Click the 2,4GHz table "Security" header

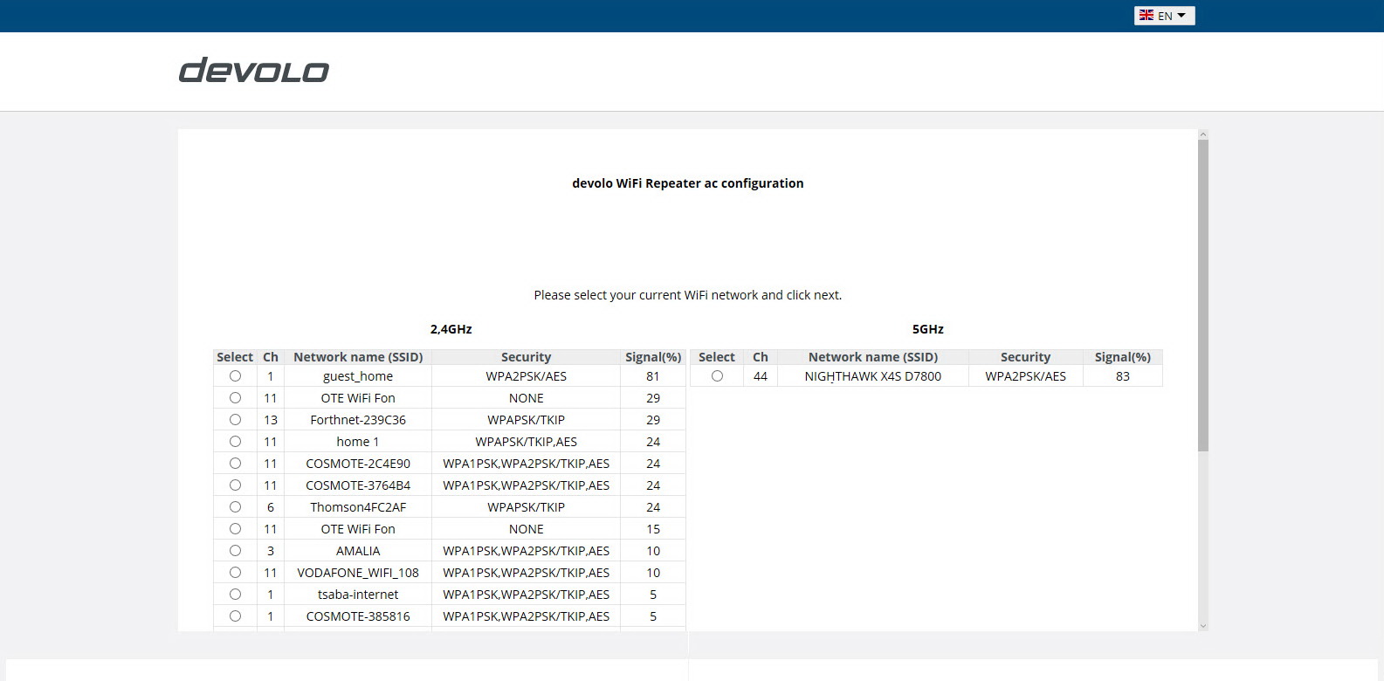point(526,357)
